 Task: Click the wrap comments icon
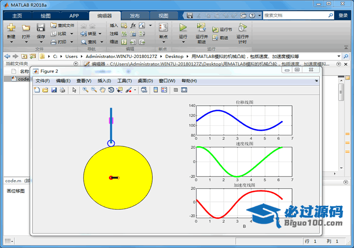(142, 34)
